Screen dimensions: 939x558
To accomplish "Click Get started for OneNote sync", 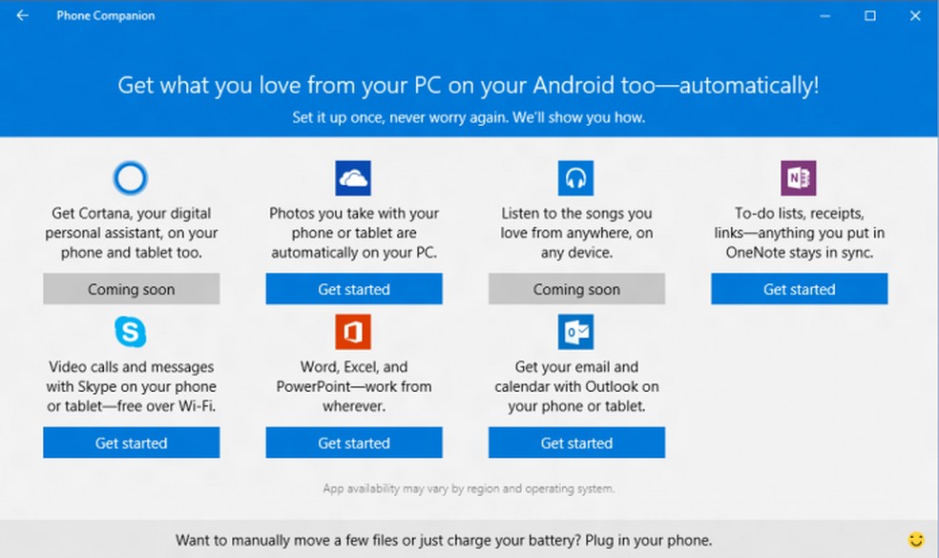I will click(x=799, y=289).
